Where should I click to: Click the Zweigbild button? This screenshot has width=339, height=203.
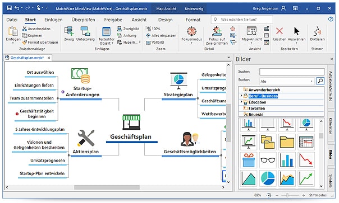128,29
